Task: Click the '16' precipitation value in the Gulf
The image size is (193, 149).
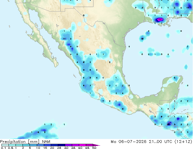Action: 142,39
